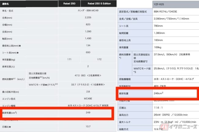
Task: Click the Rebel 250 weight value 171
Action: (69, 59)
